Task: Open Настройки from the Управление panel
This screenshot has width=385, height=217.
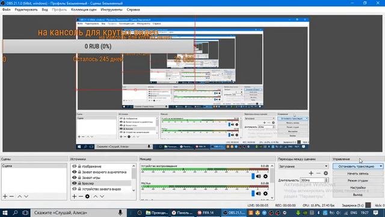Action: pos(358,187)
